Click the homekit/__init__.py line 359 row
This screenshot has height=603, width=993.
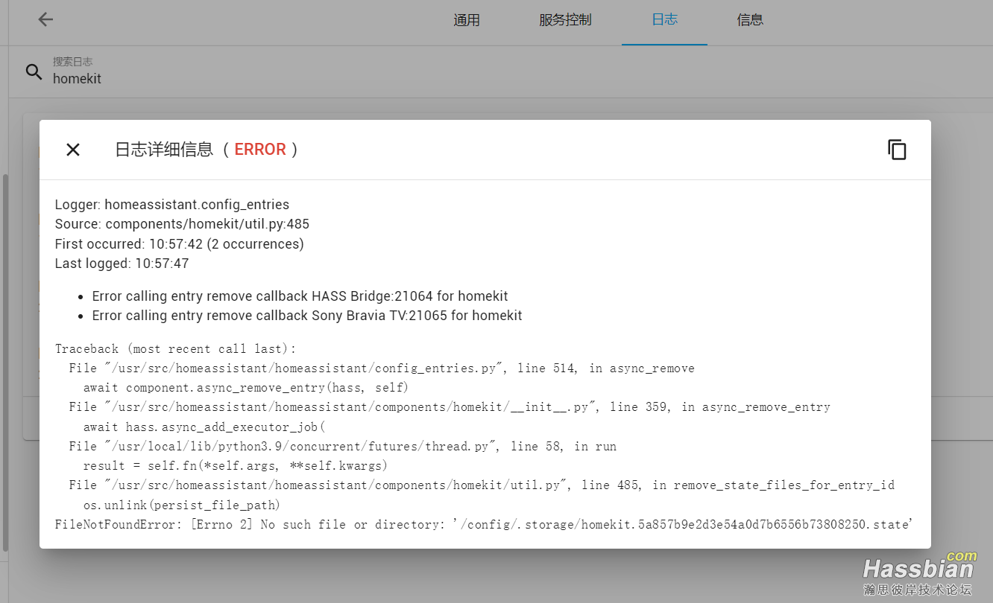pyautogui.click(x=450, y=407)
